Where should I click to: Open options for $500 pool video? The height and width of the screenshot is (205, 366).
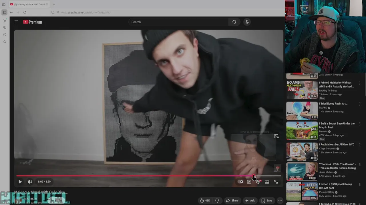coord(360,184)
